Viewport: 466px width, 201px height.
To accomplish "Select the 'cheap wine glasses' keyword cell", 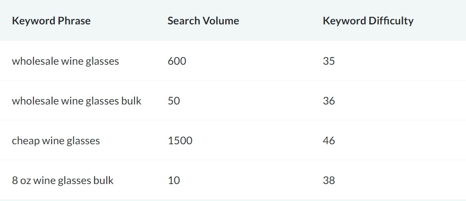I will click(x=56, y=141).
